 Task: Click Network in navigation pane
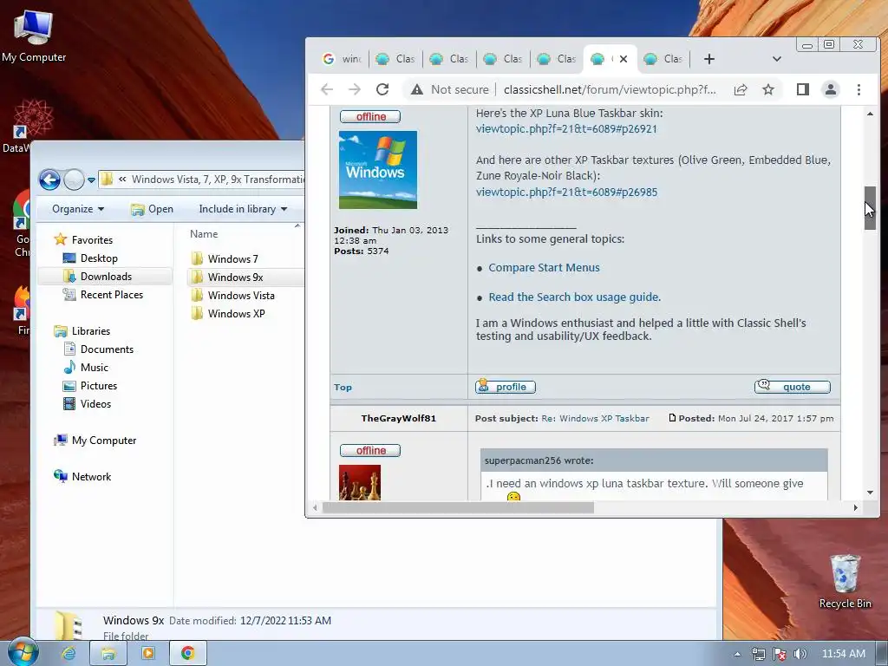click(x=91, y=477)
